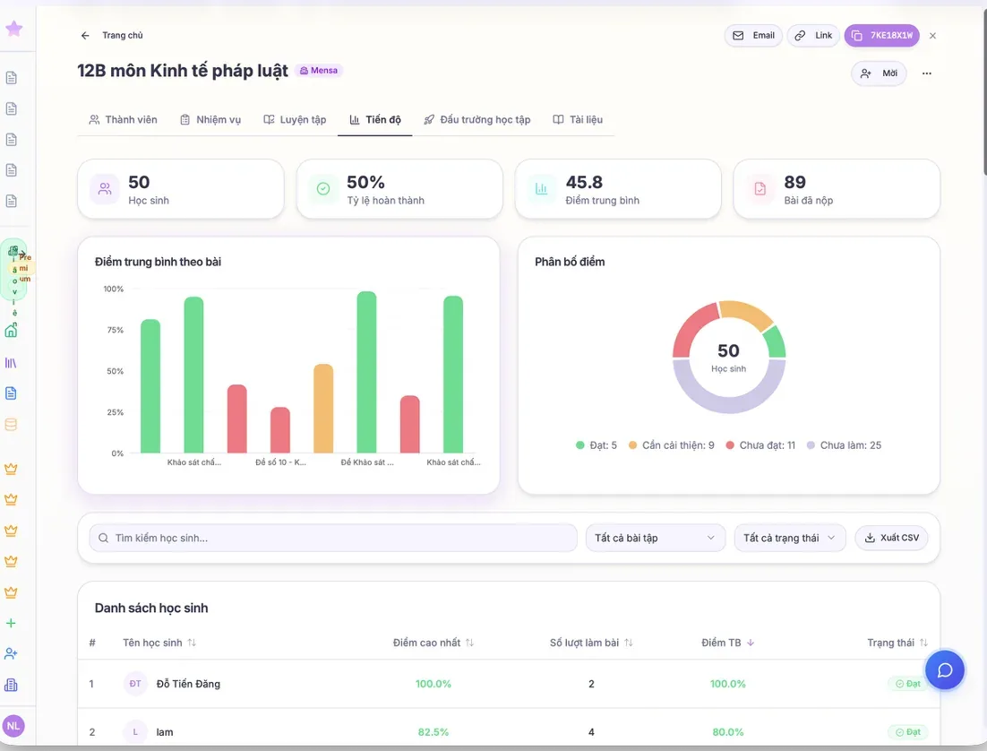
Task: Click the Mời invite button
Action: (879, 73)
